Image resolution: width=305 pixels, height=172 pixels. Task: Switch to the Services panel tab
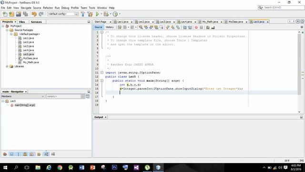pos(36,22)
